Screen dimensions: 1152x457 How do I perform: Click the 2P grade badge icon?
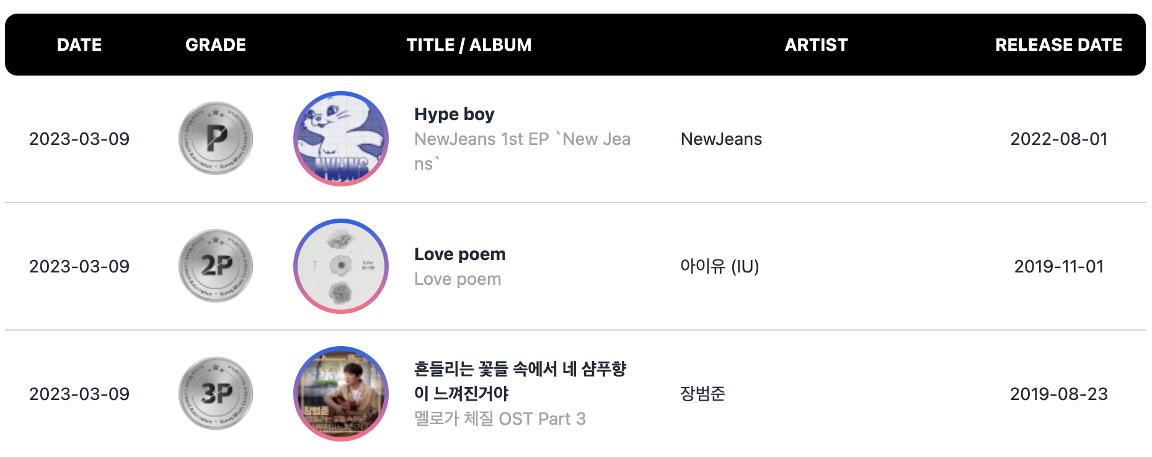pos(216,266)
